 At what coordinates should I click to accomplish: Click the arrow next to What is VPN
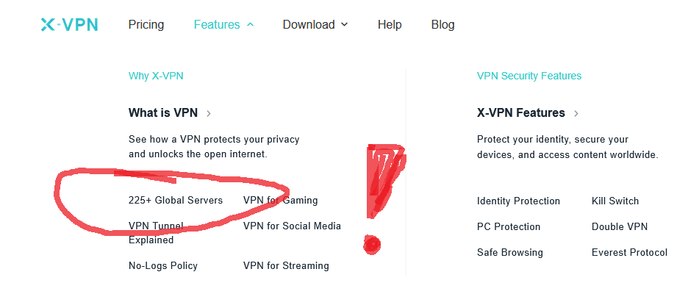(x=209, y=114)
